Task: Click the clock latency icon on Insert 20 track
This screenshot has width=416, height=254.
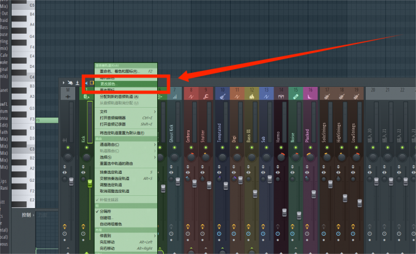Action: 370,234
